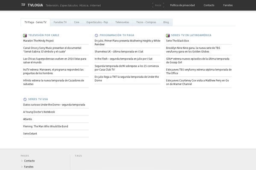Open the Serie The Black Box link
Viewport: 256px width, 170px height.
[177, 41]
